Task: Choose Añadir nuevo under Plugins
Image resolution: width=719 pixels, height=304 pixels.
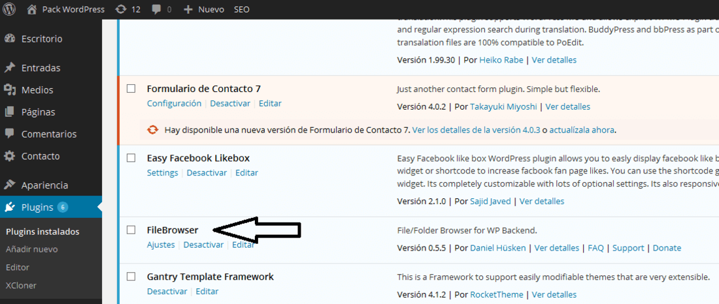Action: (31, 249)
